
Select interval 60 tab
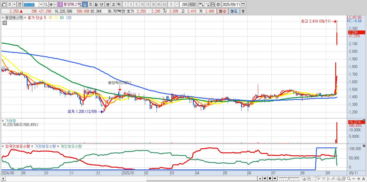tap(164, 4)
